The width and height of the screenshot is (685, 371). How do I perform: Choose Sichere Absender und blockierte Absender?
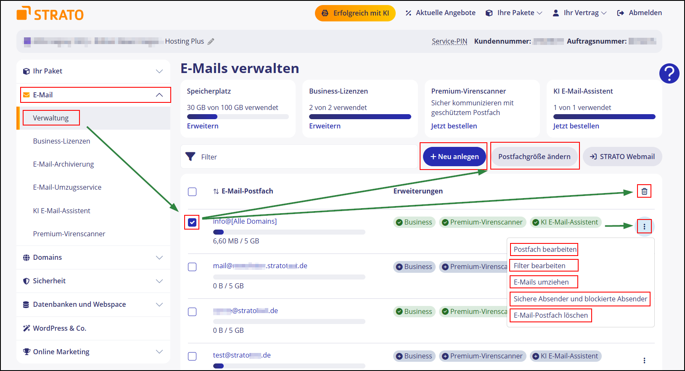580,299
